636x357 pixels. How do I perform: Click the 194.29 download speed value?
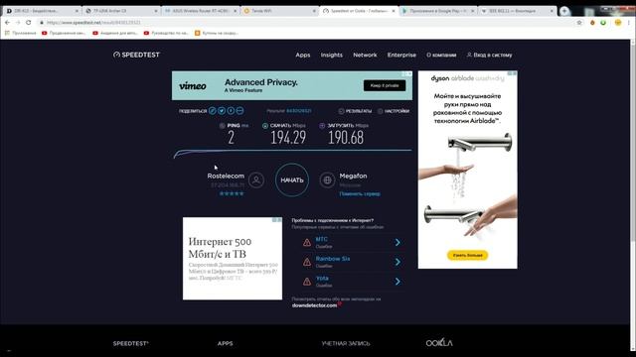[288, 138]
